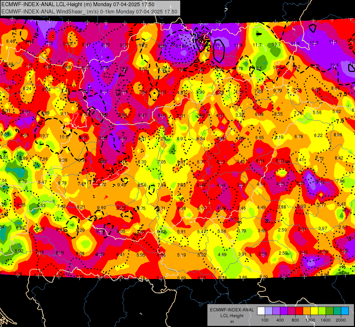Viewport: 355px width, 327px height.
Task: Click the pale lavender legend swatch
Action: (269, 311)
